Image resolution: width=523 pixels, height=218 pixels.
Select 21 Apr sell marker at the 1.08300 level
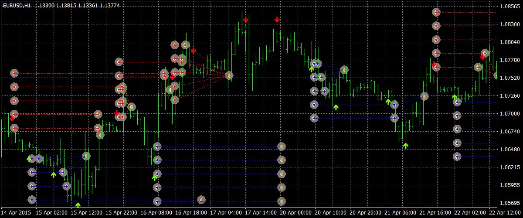click(437, 26)
